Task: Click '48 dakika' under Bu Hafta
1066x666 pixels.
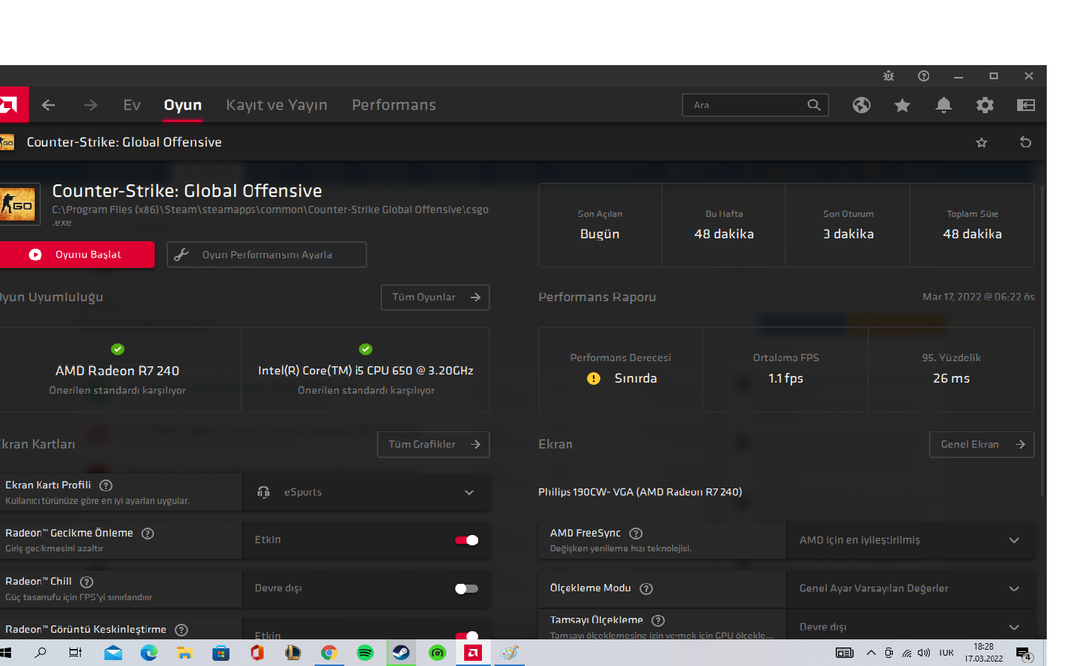Action: click(724, 234)
